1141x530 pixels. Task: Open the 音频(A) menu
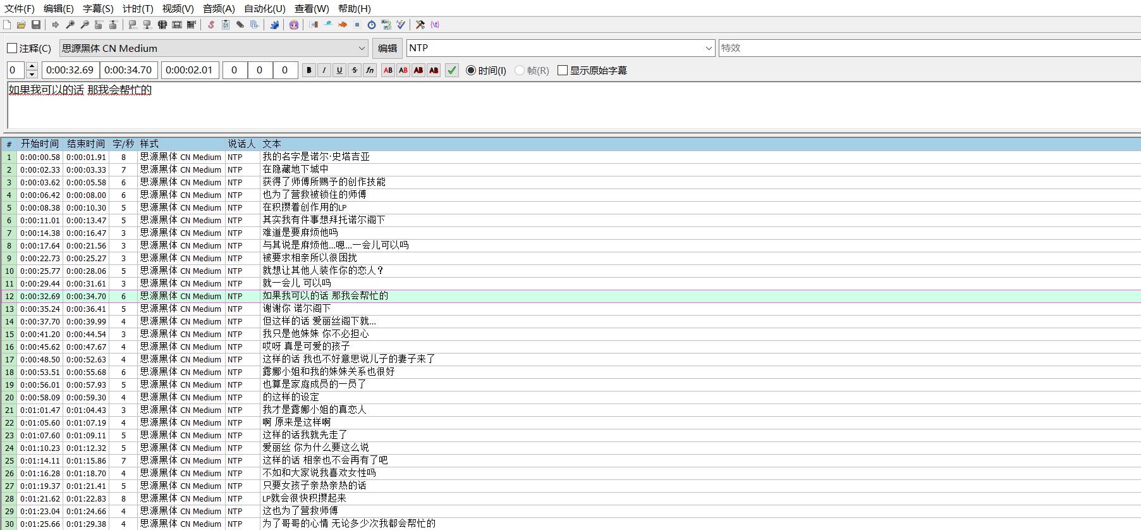click(x=219, y=8)
